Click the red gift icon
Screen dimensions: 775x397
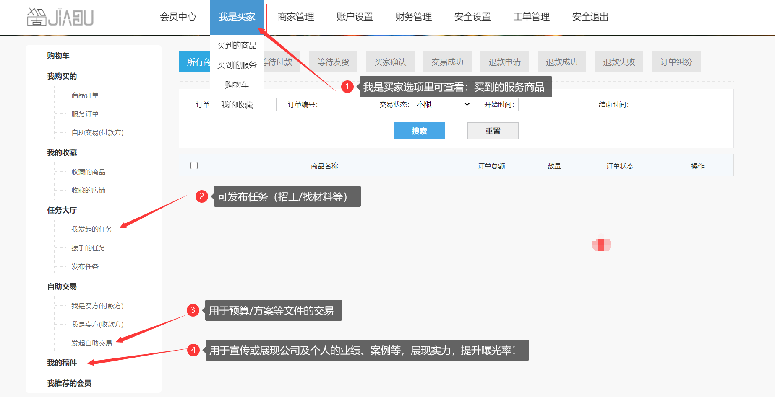click(601, 245)
